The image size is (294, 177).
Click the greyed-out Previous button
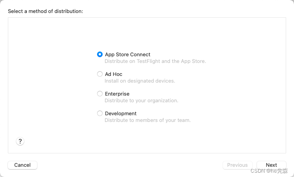pos(237,165)
